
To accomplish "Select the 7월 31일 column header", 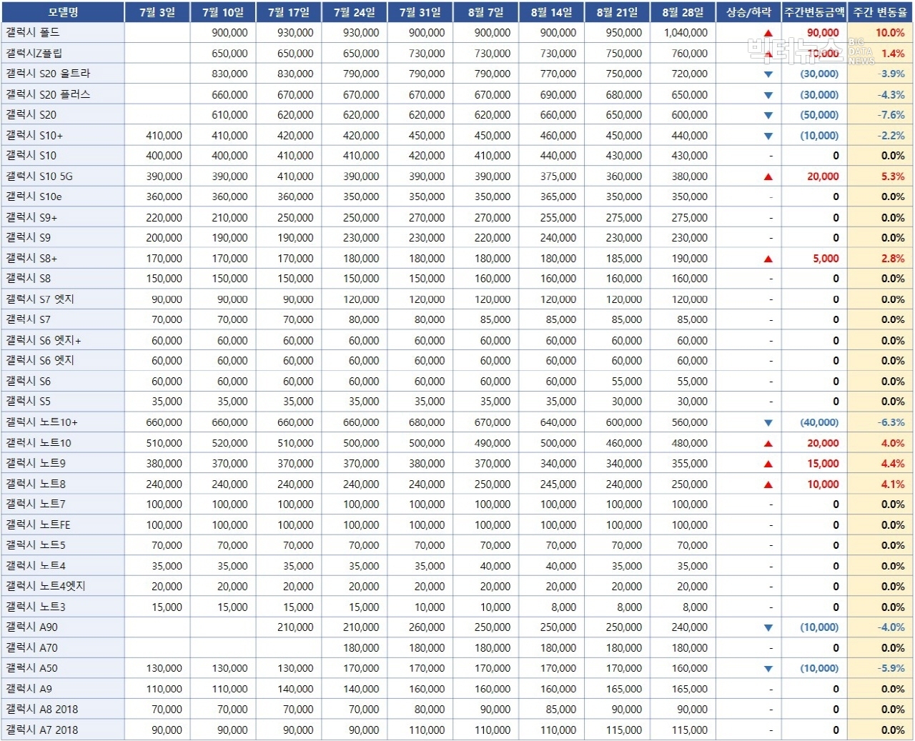I will click(420, 12).
